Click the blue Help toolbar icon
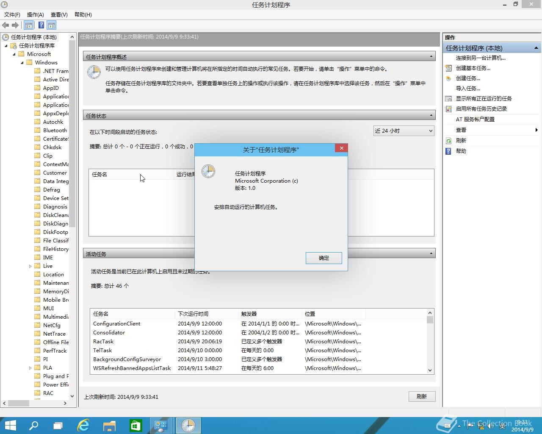This screenshot has height=434, width=542. point(41,25)
